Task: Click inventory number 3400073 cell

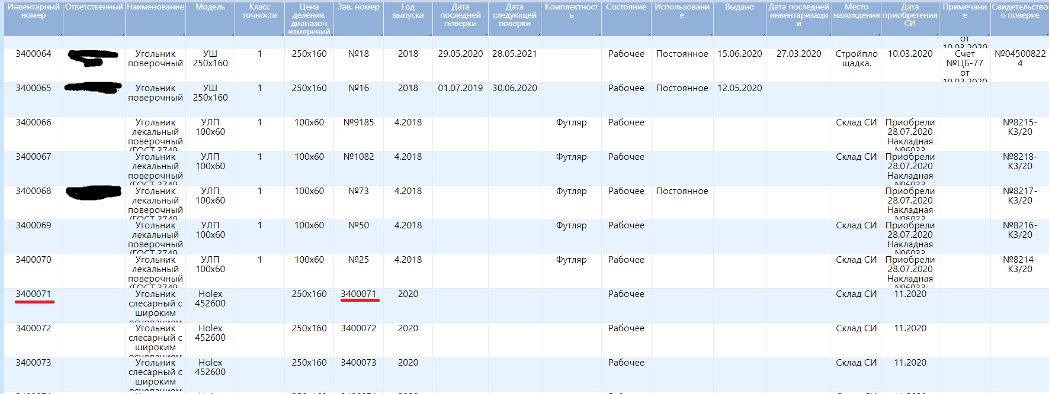Action: (33, 363)
